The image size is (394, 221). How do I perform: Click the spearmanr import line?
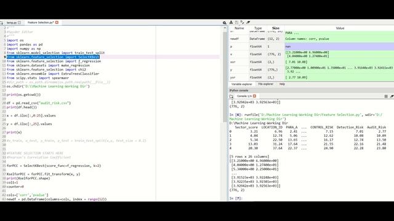[38, 78]
